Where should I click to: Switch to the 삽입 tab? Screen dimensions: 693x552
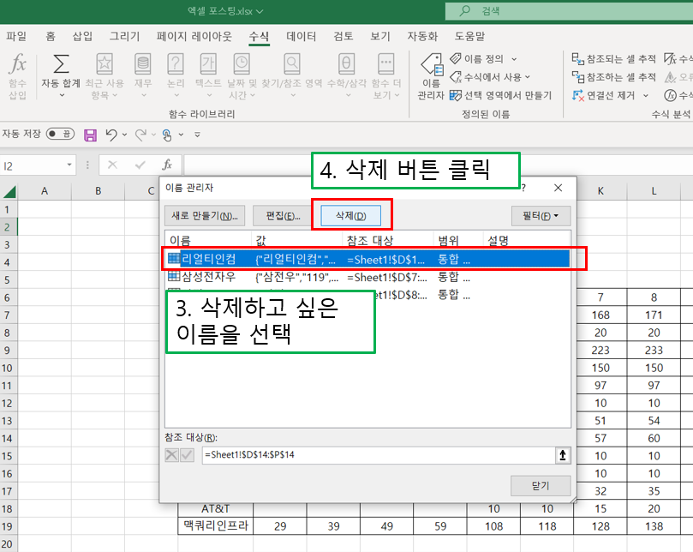[82, 36]
